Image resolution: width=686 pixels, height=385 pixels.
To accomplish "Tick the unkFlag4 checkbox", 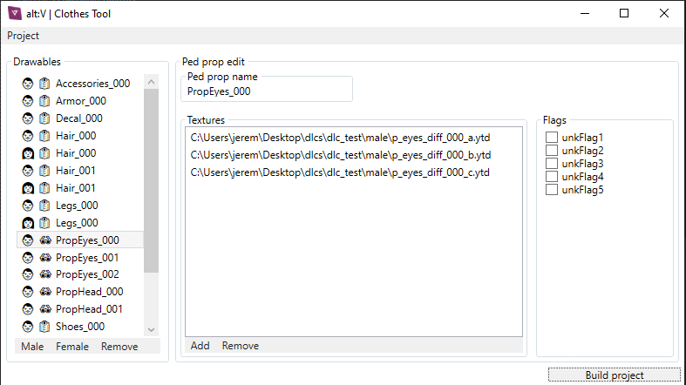I will pos(551,177).
